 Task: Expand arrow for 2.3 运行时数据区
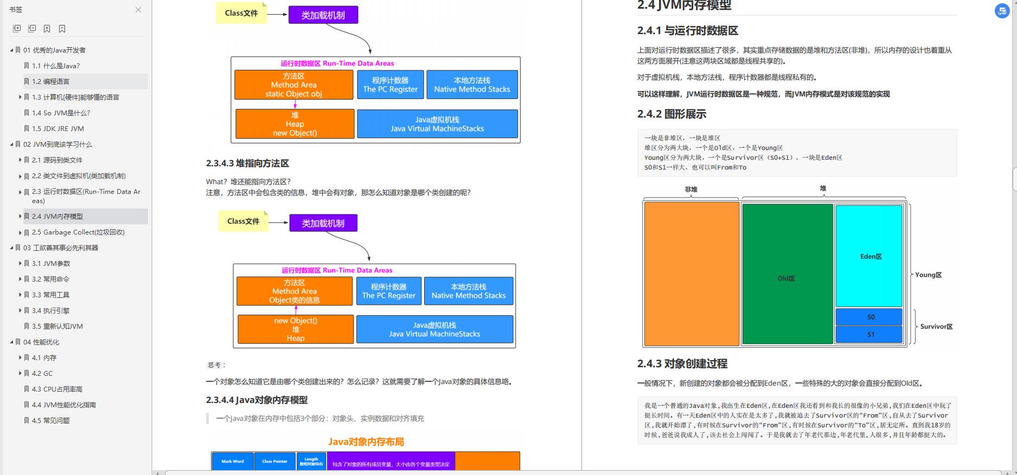(20, 191)
